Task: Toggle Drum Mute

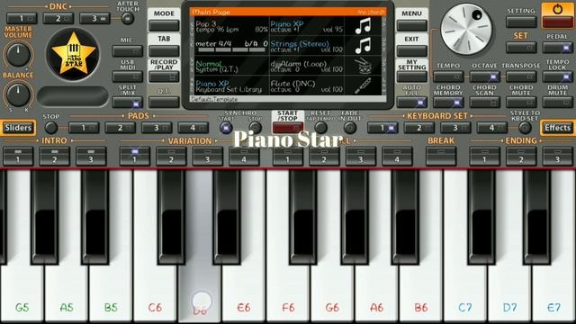Action: pos(557,103)
